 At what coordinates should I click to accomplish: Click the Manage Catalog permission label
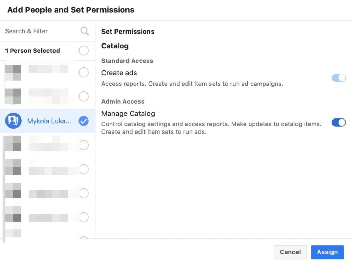click(128, 114)
